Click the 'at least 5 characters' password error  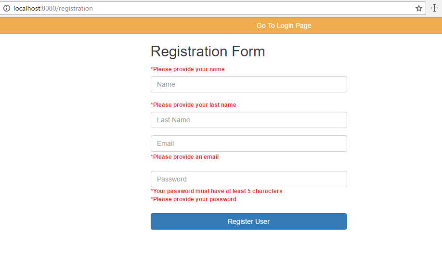[x=217, y=191]
